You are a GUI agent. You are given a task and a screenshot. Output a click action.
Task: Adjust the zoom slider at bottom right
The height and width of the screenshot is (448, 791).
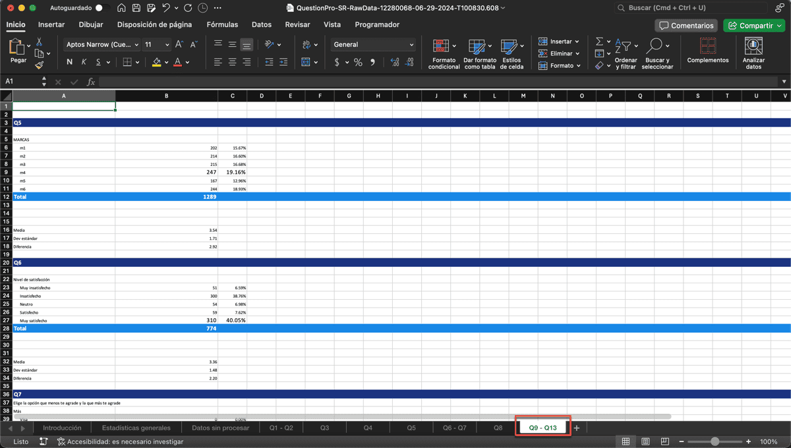pos(716,441)
